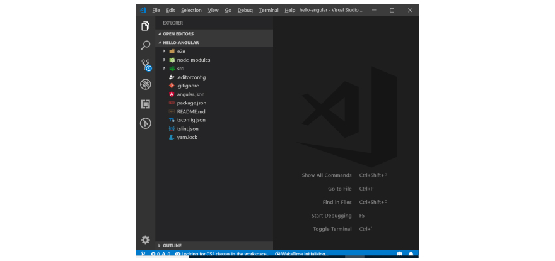555x261 pixels.
Task: Click the EXPLORER panel title
Action: coord(173,23)
